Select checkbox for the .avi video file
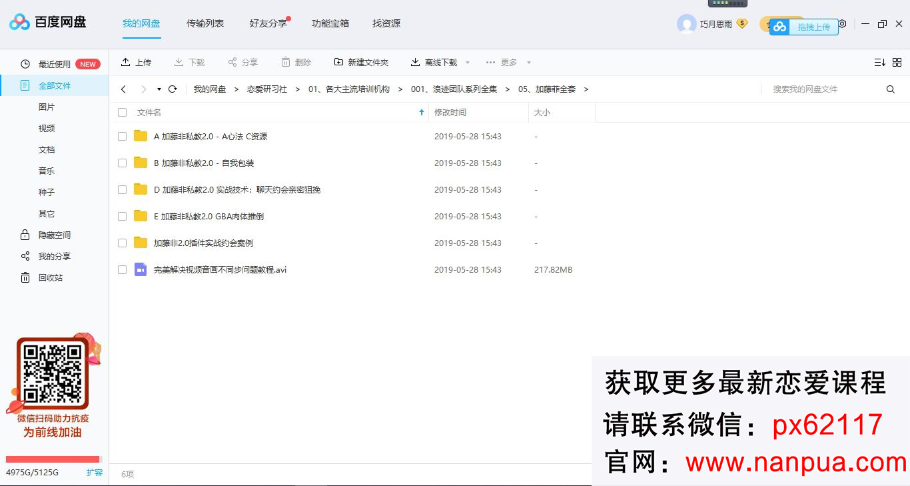The width and height of the screenshot is (910, 486). [122, 269]
